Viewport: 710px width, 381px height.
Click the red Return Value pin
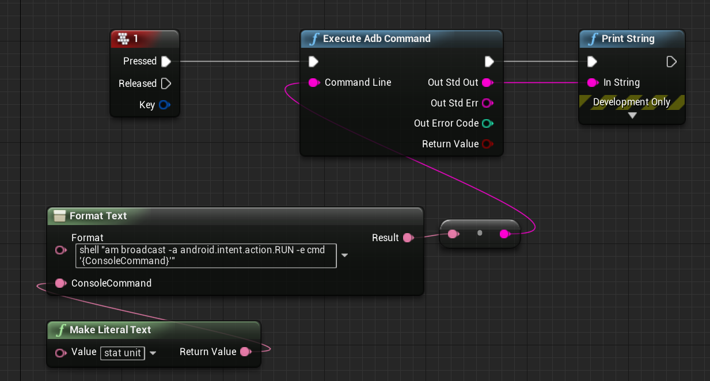pyautogui.click(x=487, y=144)
